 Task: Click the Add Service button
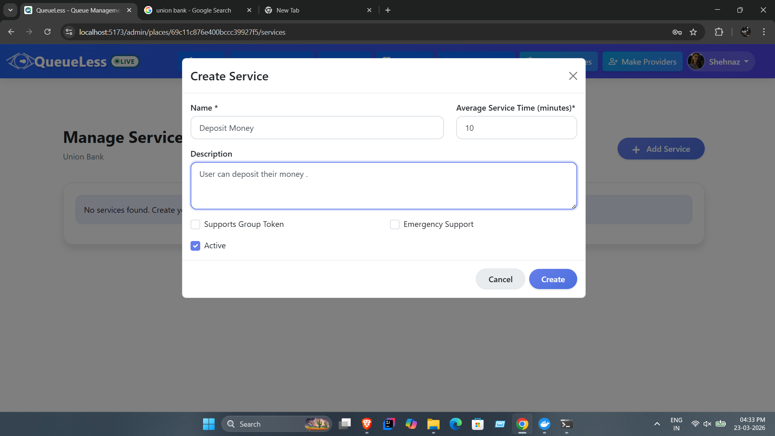click(x=661, y=149)
